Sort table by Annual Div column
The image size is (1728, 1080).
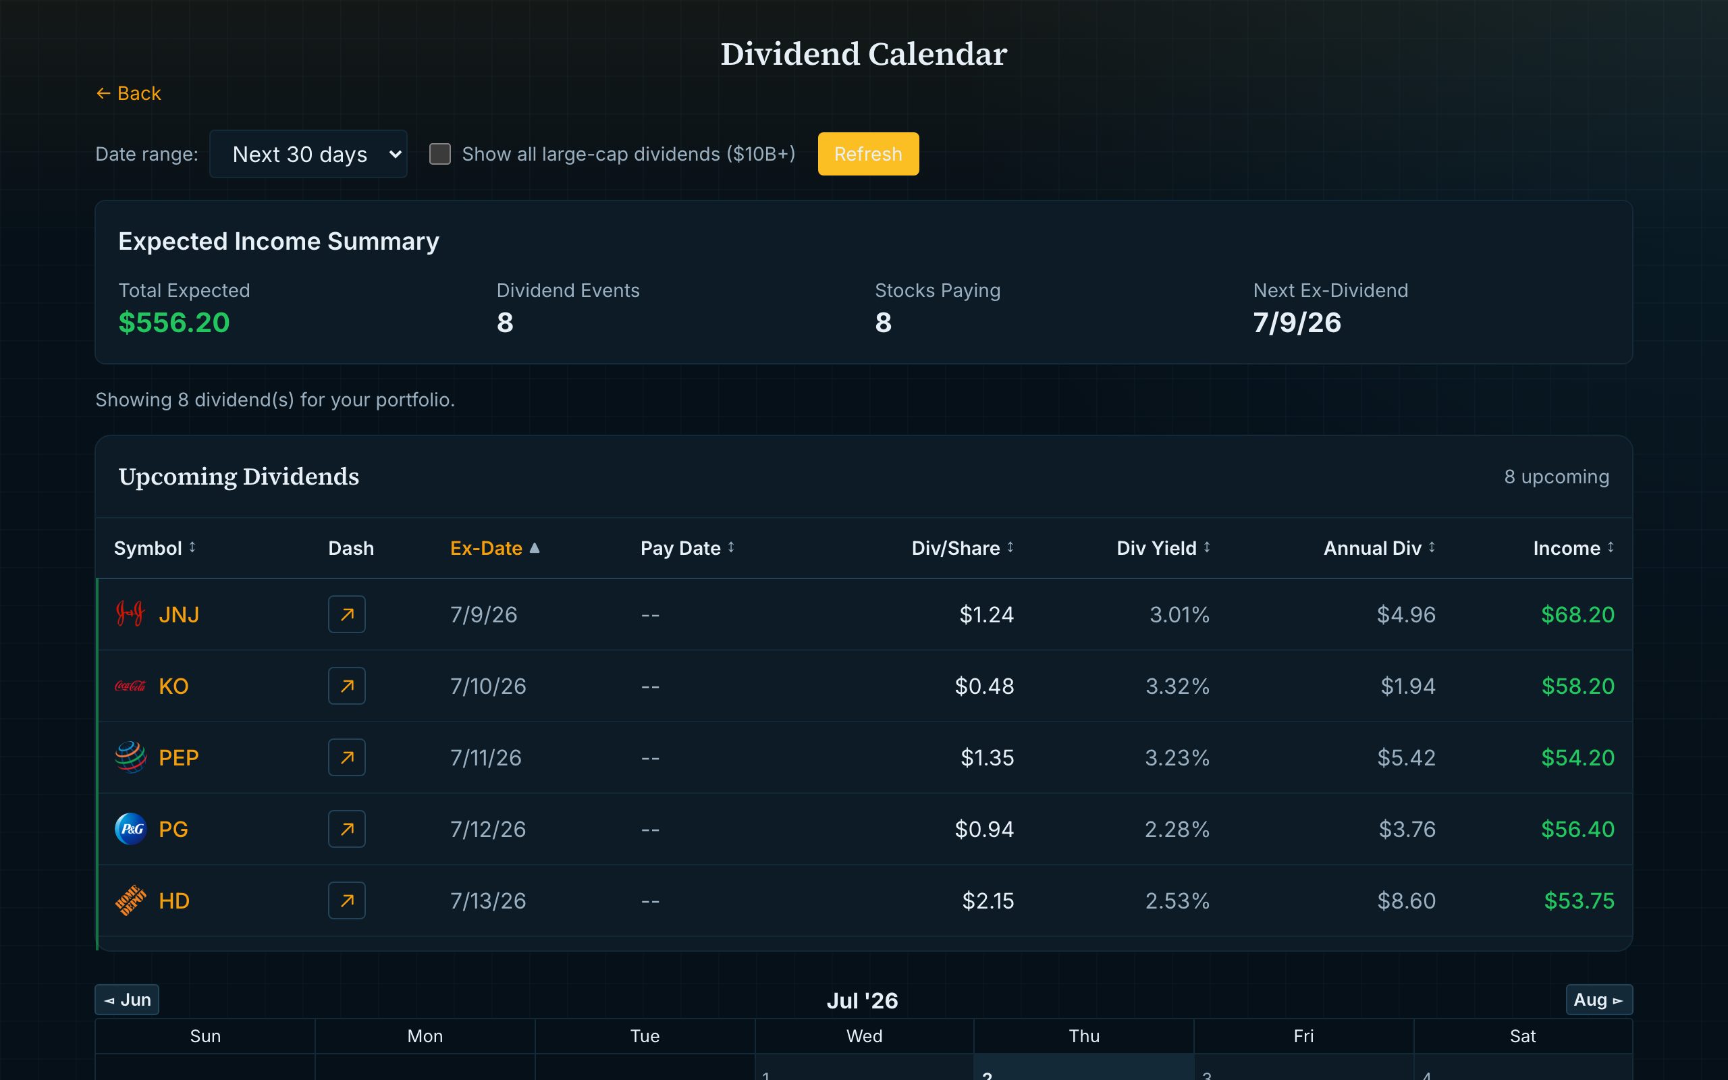pos(1380,548)
